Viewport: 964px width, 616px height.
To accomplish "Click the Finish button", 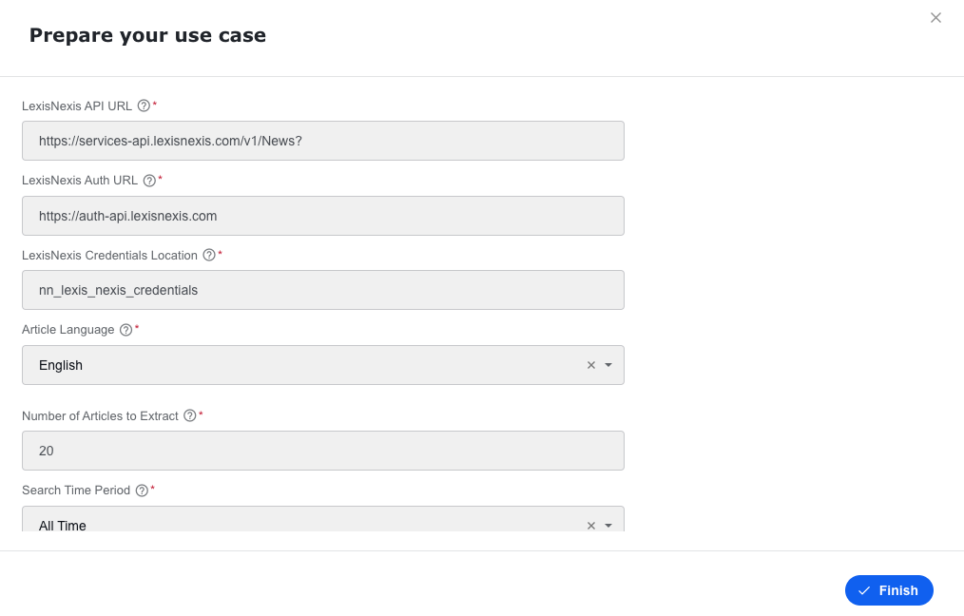I will click(889, 590).
